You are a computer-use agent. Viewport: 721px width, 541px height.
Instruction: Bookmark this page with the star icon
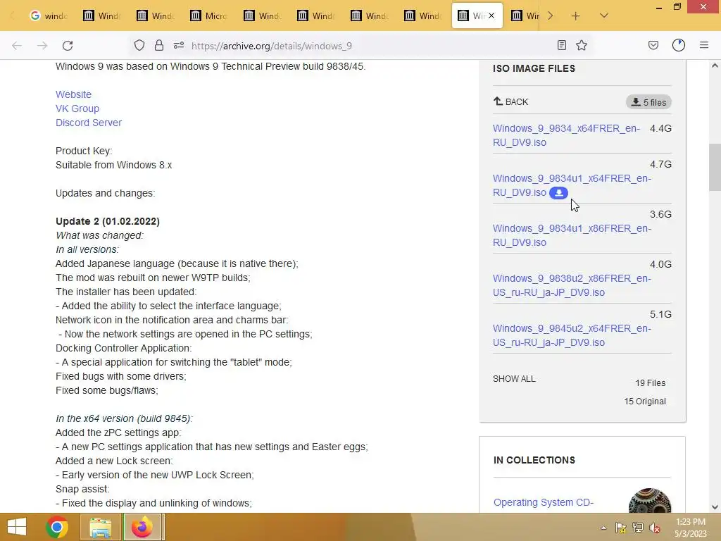582,45
